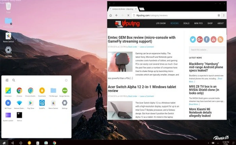
Task: Open More Xiaomi Mi Notebook details link
Action: coord(200,113)
